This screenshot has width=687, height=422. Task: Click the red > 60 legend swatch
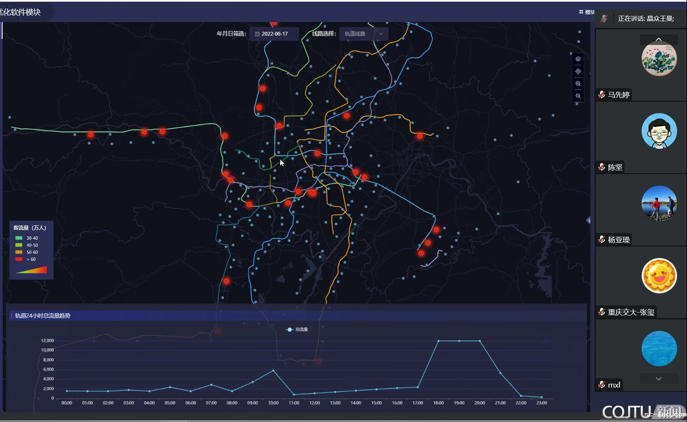pos(19,259)
